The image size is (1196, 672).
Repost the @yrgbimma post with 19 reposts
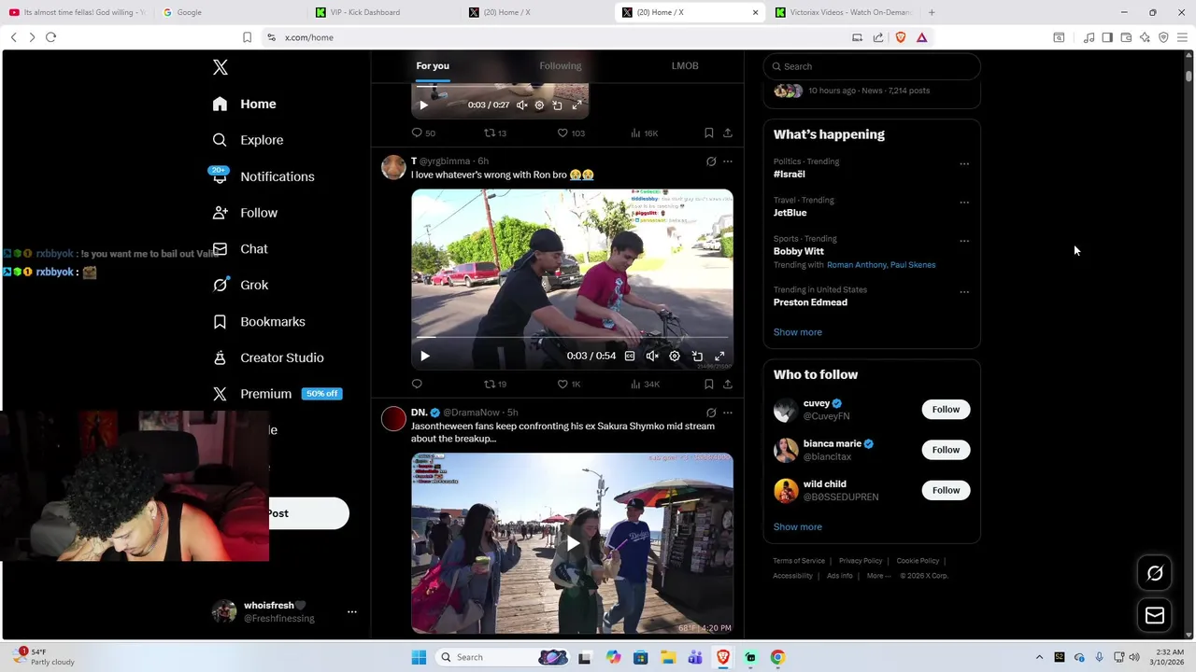[495, 384]
